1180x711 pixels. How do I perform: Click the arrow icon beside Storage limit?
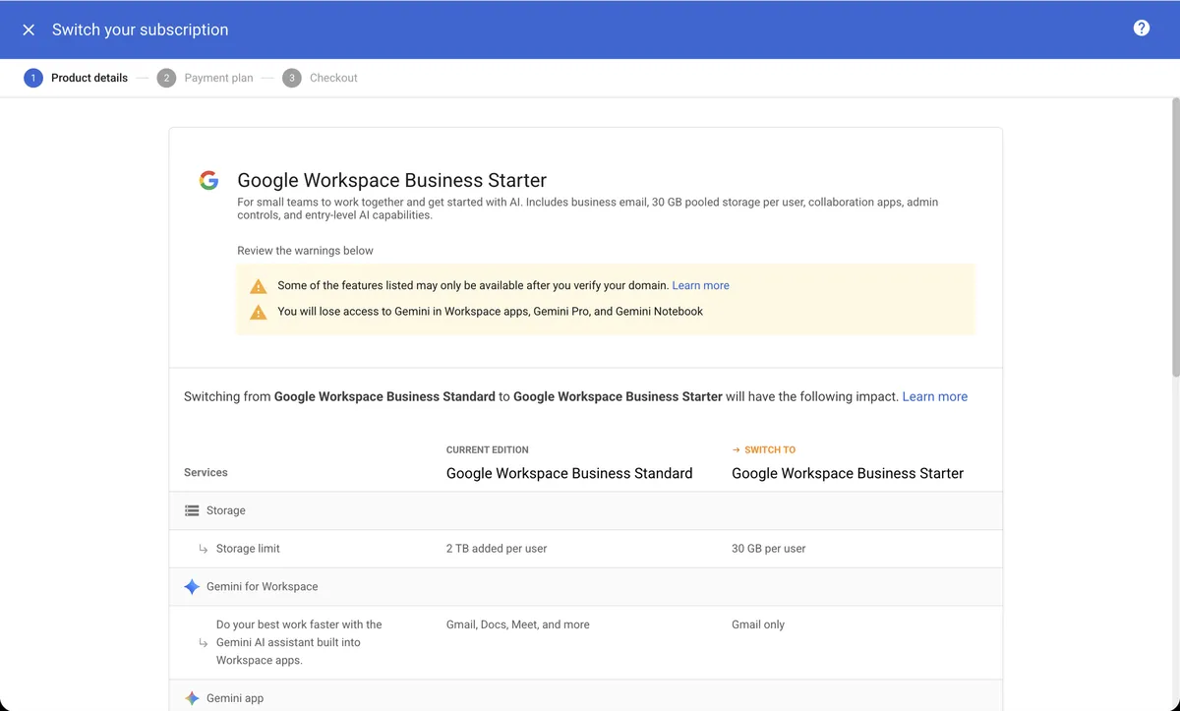(204, 549)
